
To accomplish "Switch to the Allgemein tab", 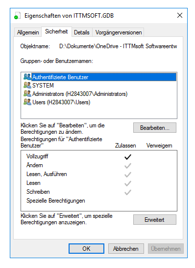I will point(28,32).
